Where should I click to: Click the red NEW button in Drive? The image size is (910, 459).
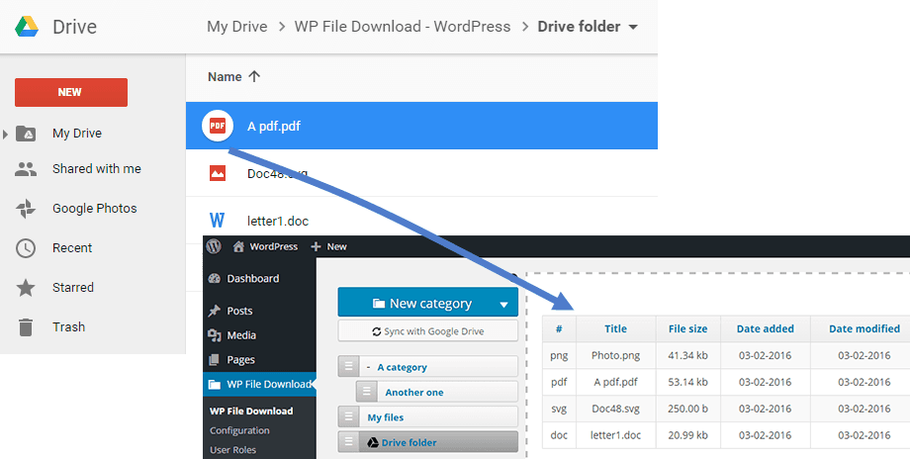point(70,92)
